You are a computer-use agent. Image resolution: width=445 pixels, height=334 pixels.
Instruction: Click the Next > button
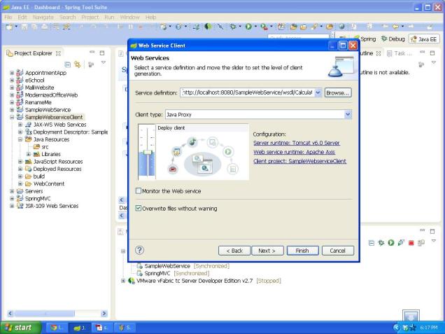[x=267, y=251]
